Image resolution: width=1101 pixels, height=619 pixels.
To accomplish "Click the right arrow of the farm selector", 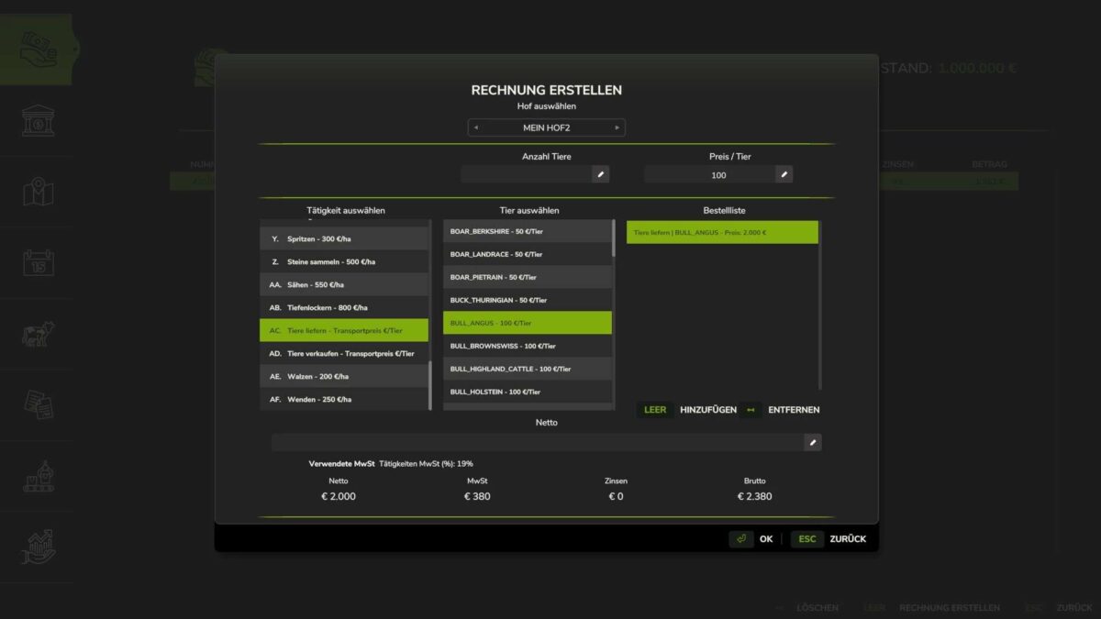I will click(x=618, y=127).
